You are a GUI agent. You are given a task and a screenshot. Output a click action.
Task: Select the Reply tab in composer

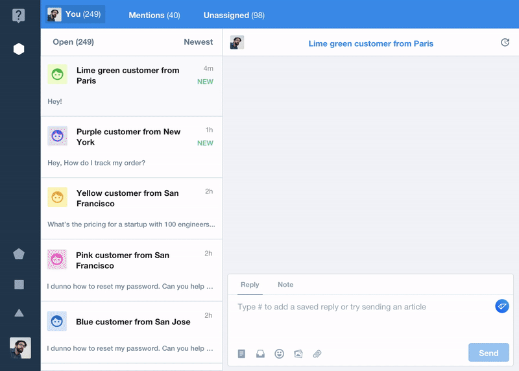click(250, 285)
